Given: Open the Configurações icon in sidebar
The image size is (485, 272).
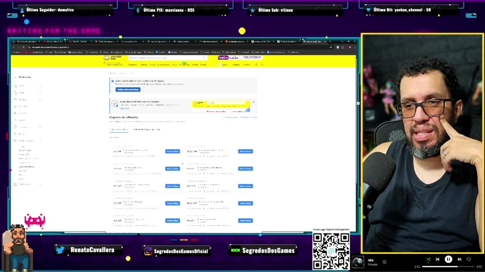Looking at the screenshot, I should pos(15,184).
